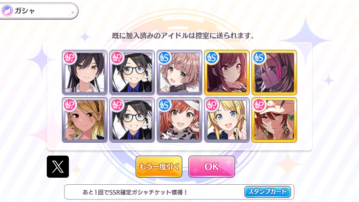Open the bottom-row glasses idol card
359x202 pixels.
click(x=132, y=120)
